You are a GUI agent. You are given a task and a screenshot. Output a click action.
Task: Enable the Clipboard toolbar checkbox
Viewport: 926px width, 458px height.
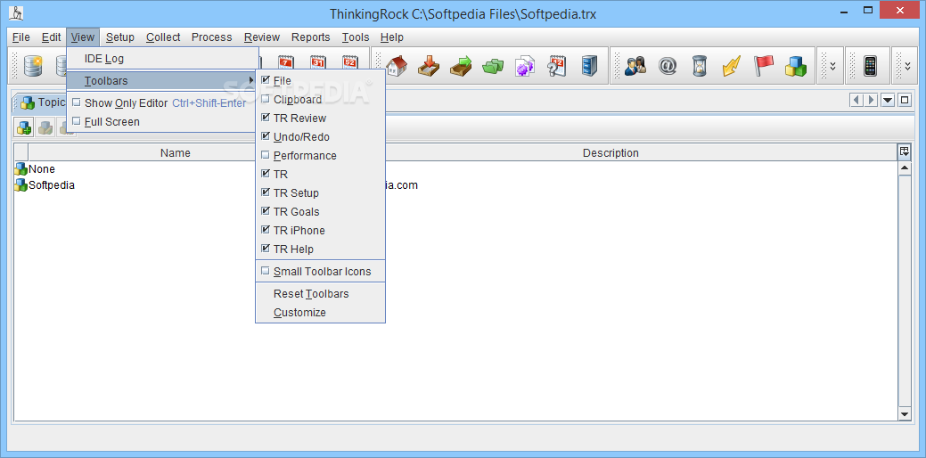266,99
